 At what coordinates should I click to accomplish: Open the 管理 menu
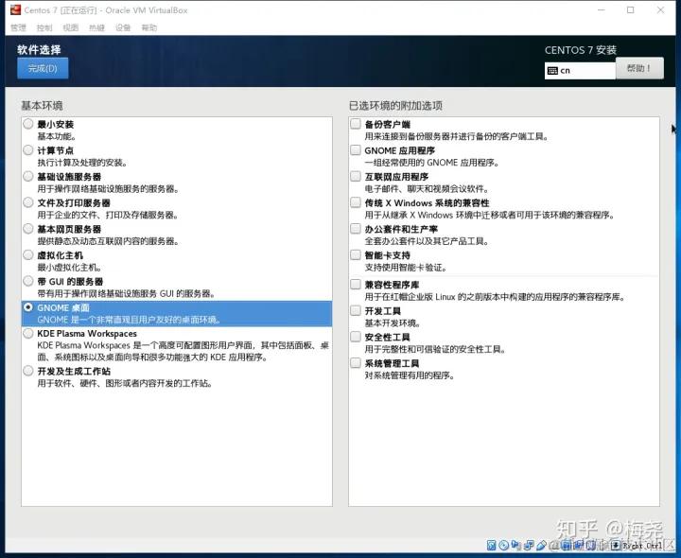pyautogui.click(x=18, y=27)
